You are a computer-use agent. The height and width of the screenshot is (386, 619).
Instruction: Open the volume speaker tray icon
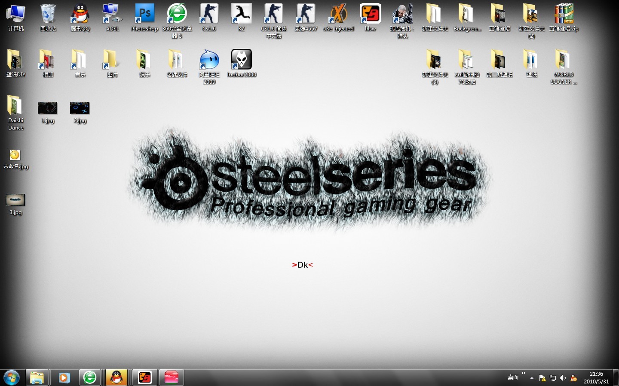coord(563,378)
